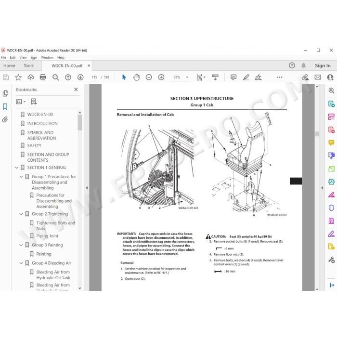Click the document vertical scrollbar thumb
The width and height of the screenshot is (337, 337).
317,134
